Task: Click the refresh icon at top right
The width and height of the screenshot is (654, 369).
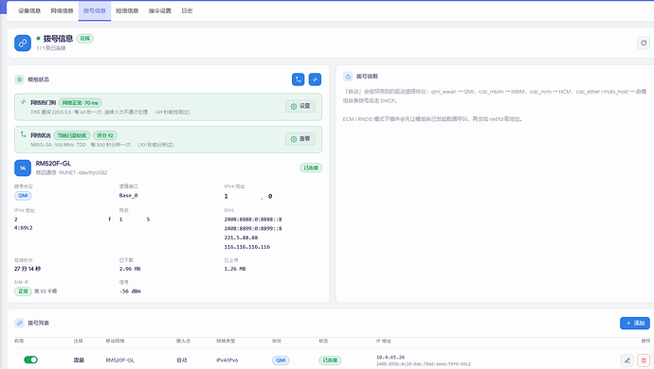Action: (644, 43)
